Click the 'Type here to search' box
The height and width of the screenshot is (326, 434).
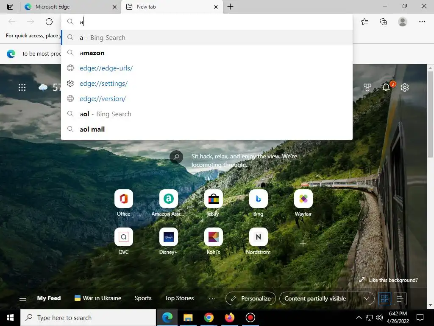(x=88, y=318)
